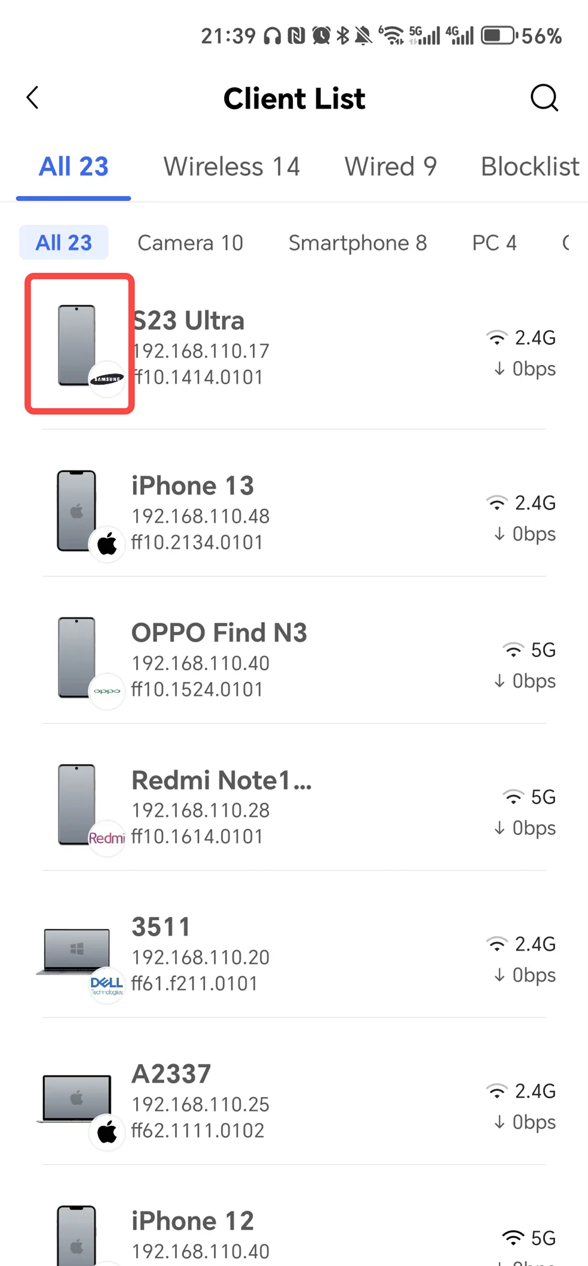Viewport: 588px width, 1266px height.
Task: Select the All 23 filter chip
Action: (64, 243)
